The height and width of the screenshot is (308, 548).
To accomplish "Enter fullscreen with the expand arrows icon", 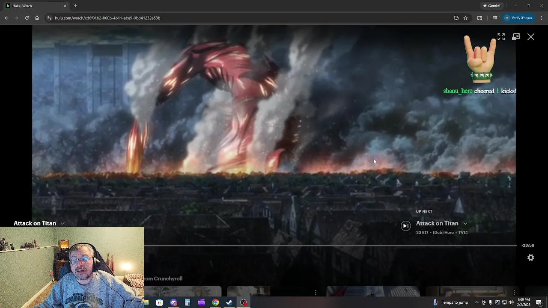I will (x=501, y=37).
